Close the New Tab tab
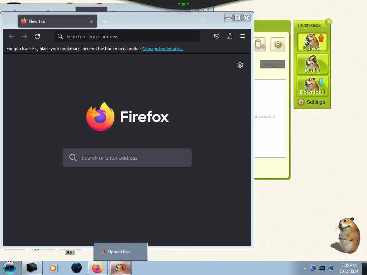 pos(91,21)
